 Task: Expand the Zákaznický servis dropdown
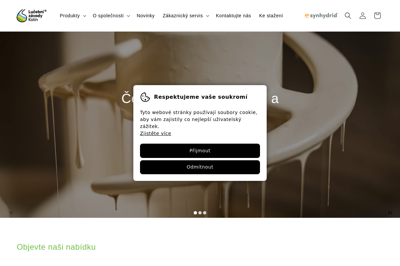pos(186,16)
